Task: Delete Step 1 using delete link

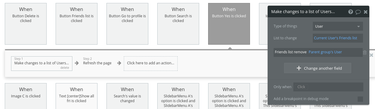Action: [x=65, y=68]
